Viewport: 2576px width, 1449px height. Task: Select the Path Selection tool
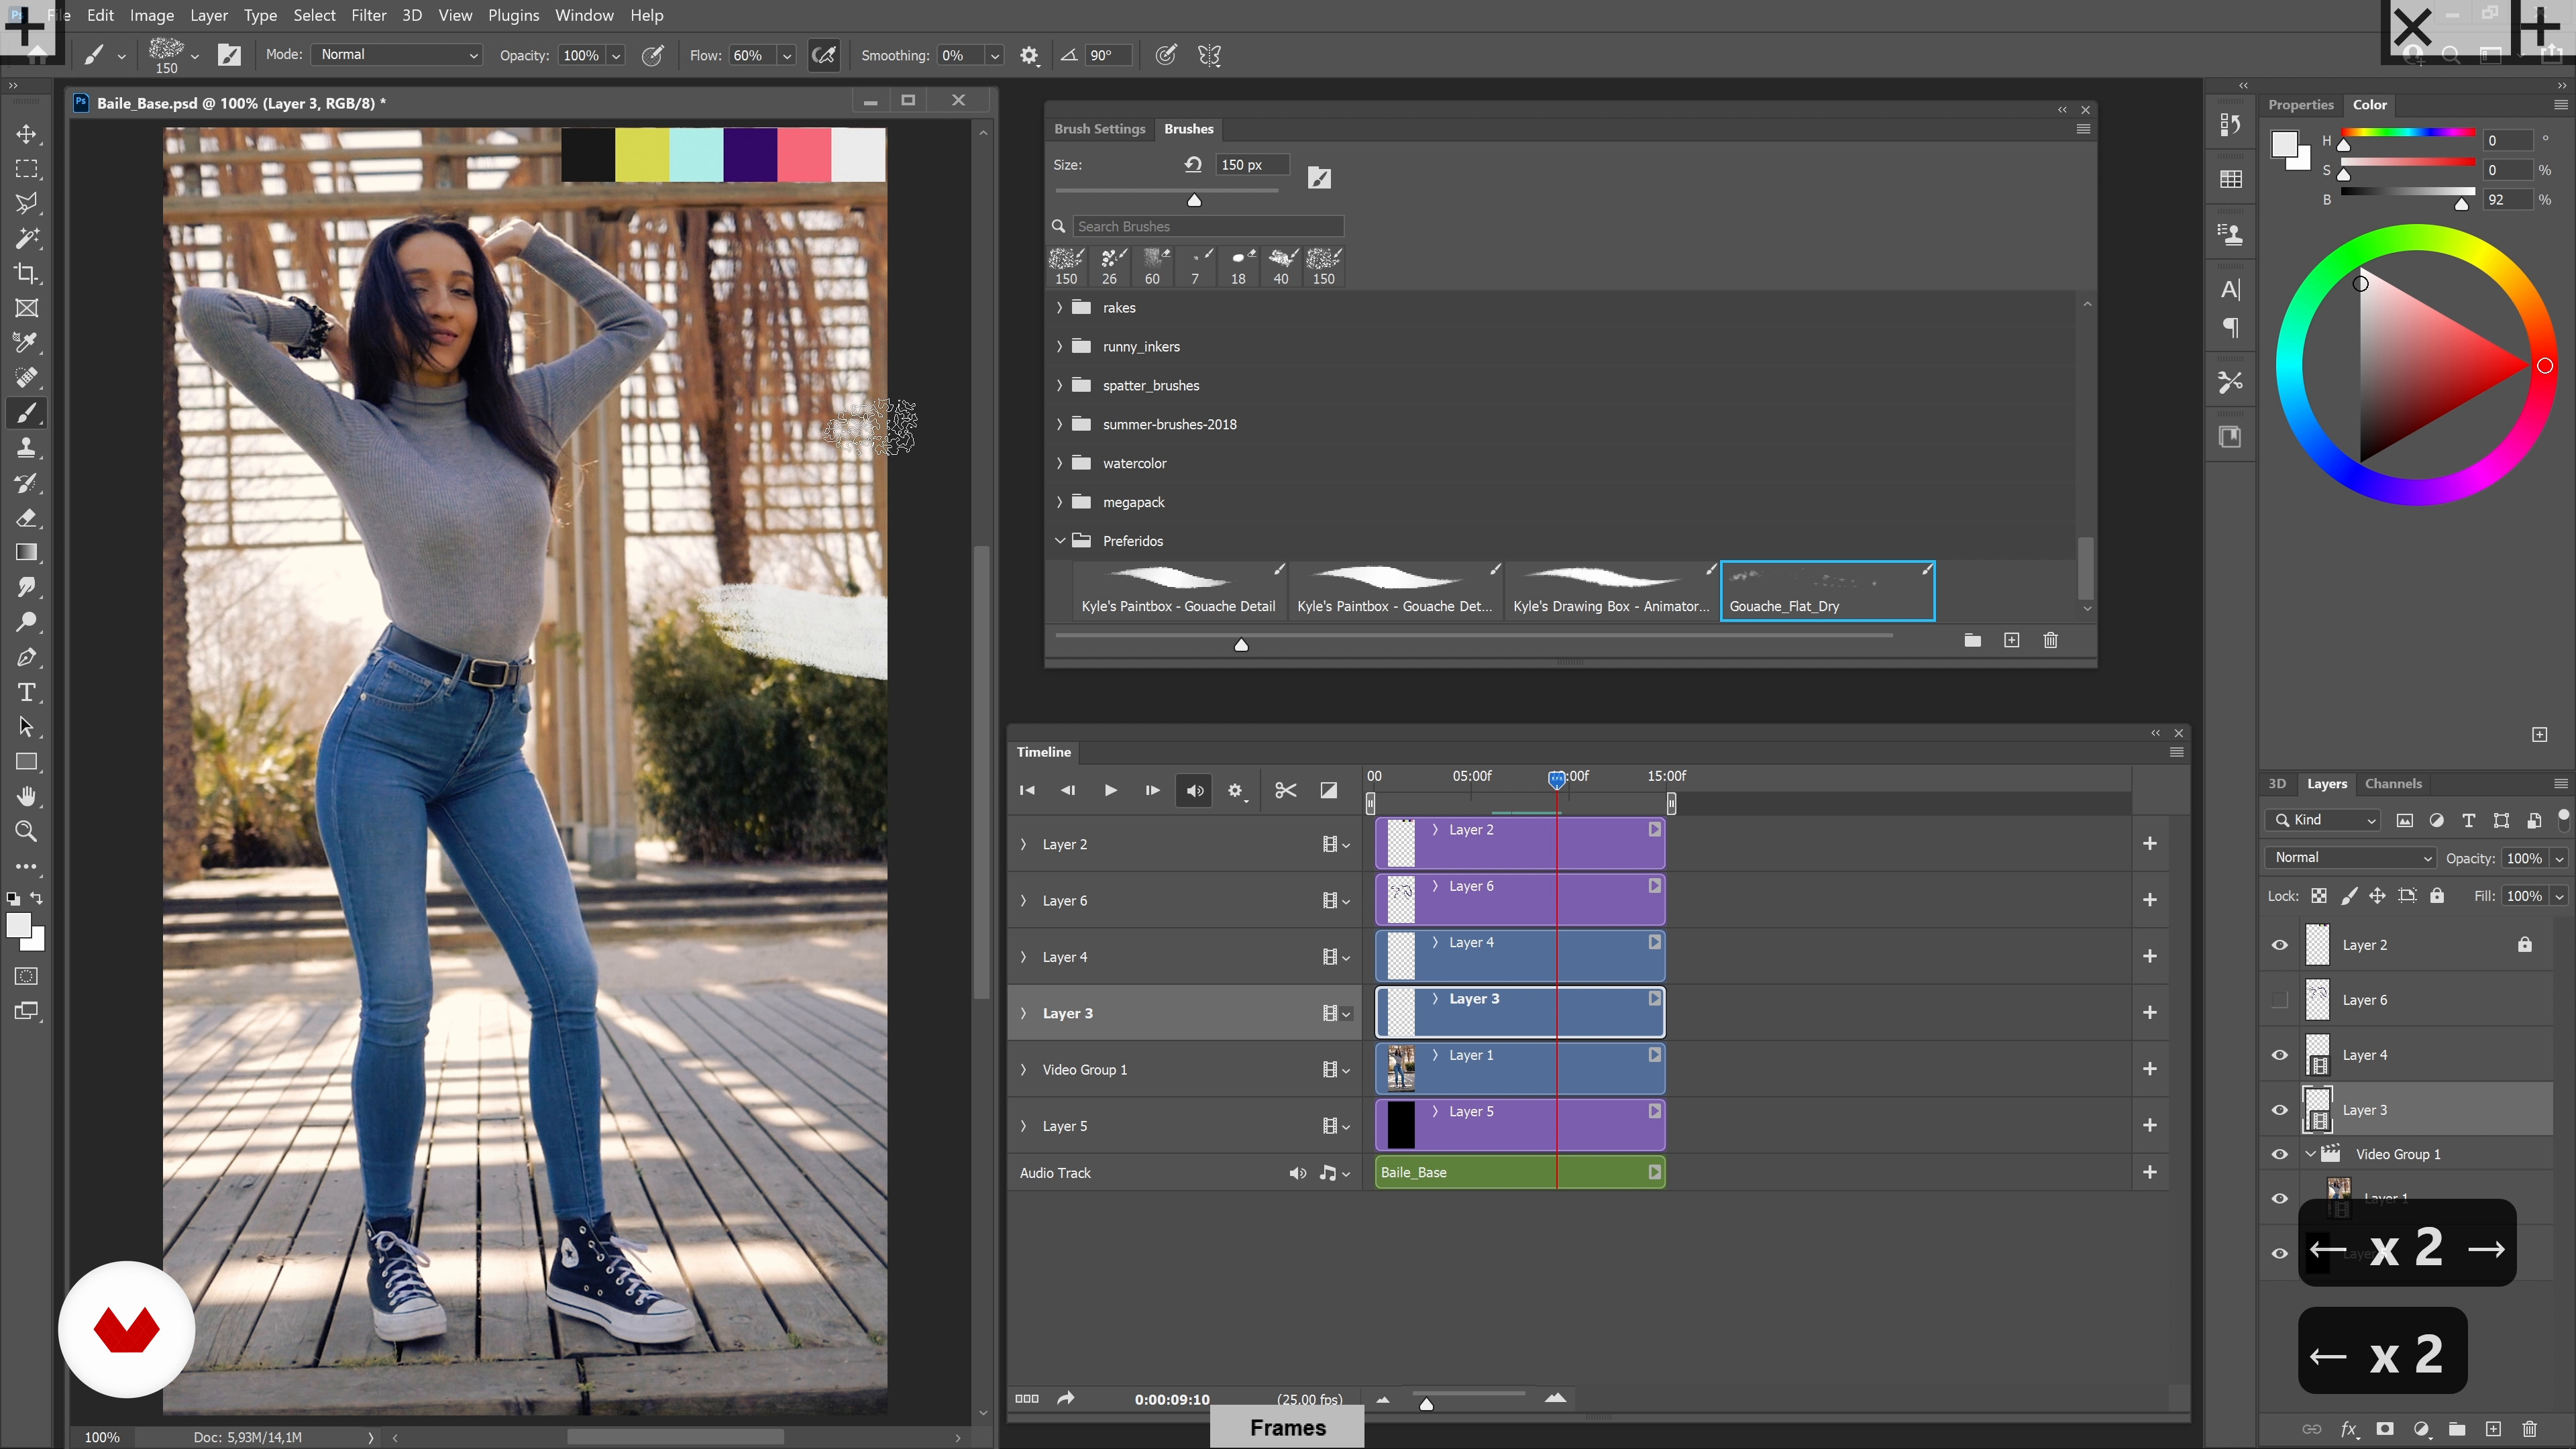(x=27, y=727)
